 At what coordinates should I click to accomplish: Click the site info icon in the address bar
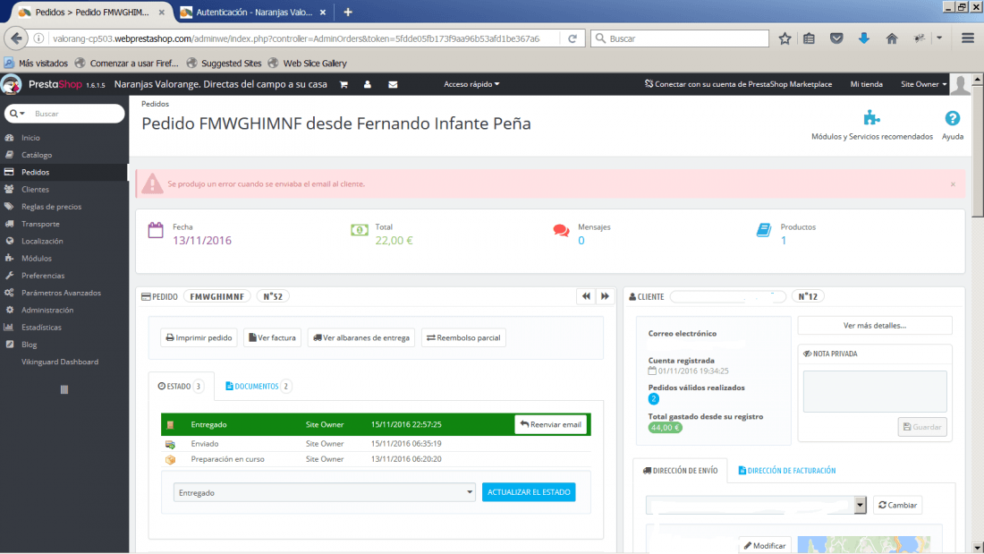click(38, 38)
